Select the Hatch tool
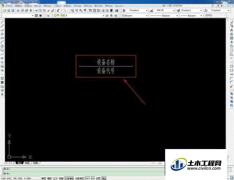The height and width of the screenshot is (180, 234). click(x=2, y=78)
